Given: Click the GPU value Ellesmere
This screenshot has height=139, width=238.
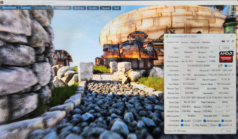Looking at the screenshot, I should (188, 52).
